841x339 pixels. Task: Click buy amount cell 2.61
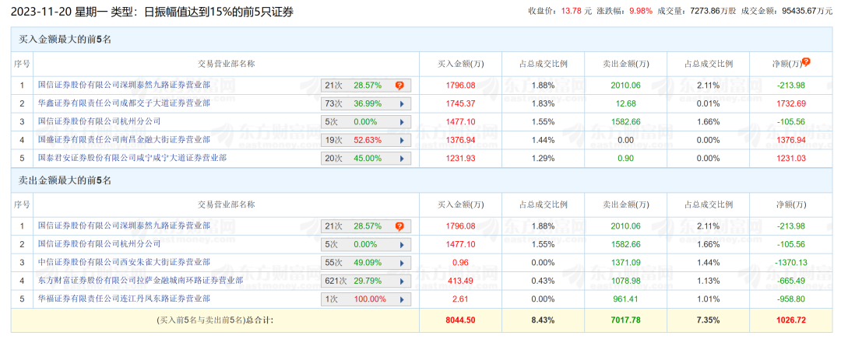pos(461,299)
